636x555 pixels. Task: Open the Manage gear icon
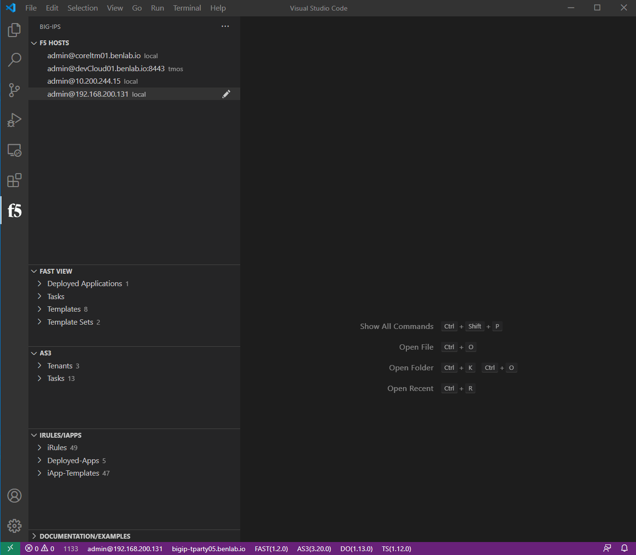(x=14, y=526)
